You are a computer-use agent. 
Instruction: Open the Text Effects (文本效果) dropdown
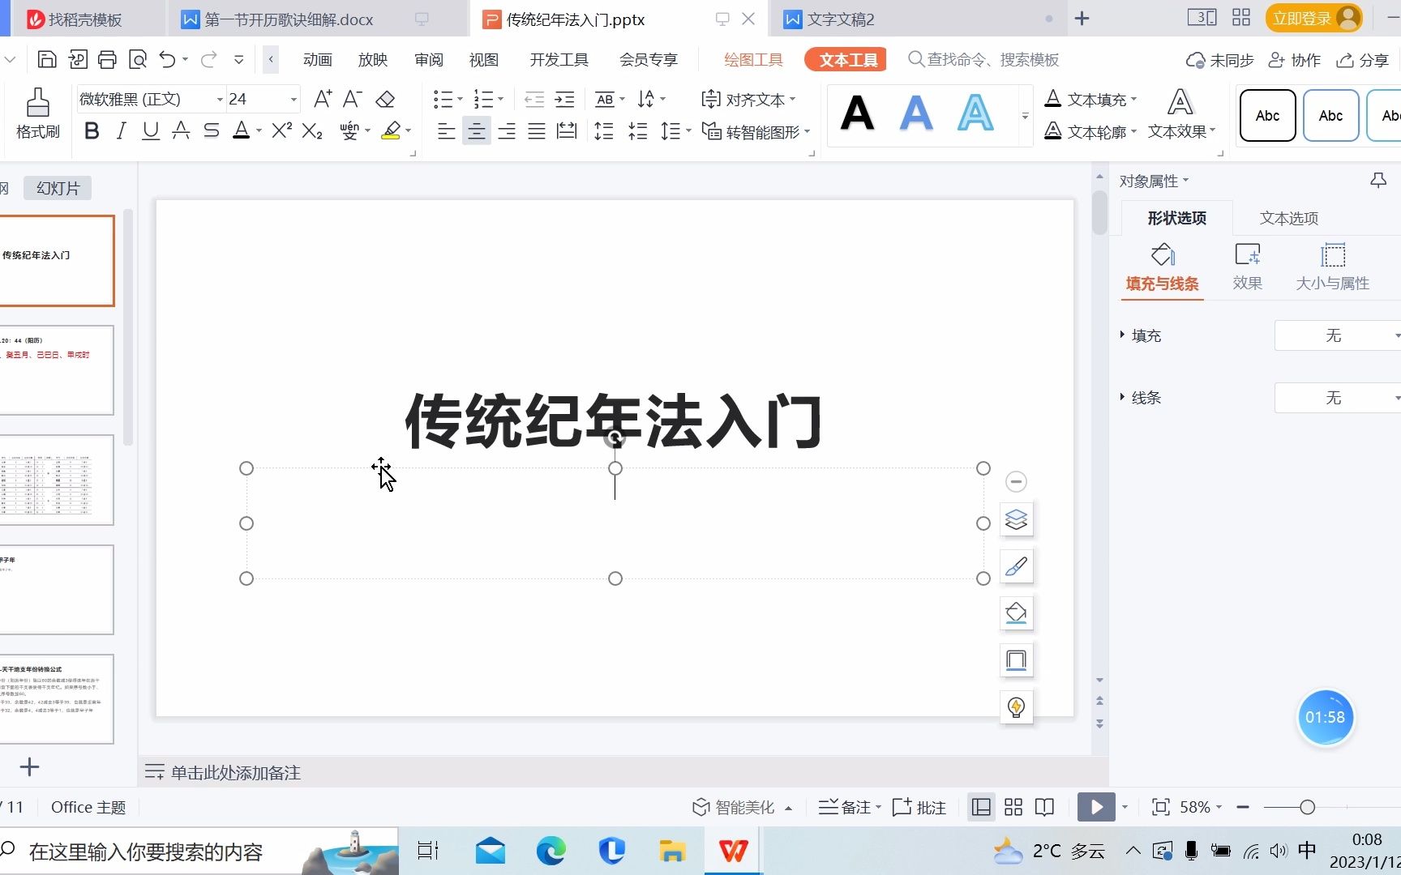click(x=1181, y=113)
